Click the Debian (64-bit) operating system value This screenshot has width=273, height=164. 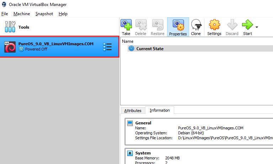pos(191,133)
